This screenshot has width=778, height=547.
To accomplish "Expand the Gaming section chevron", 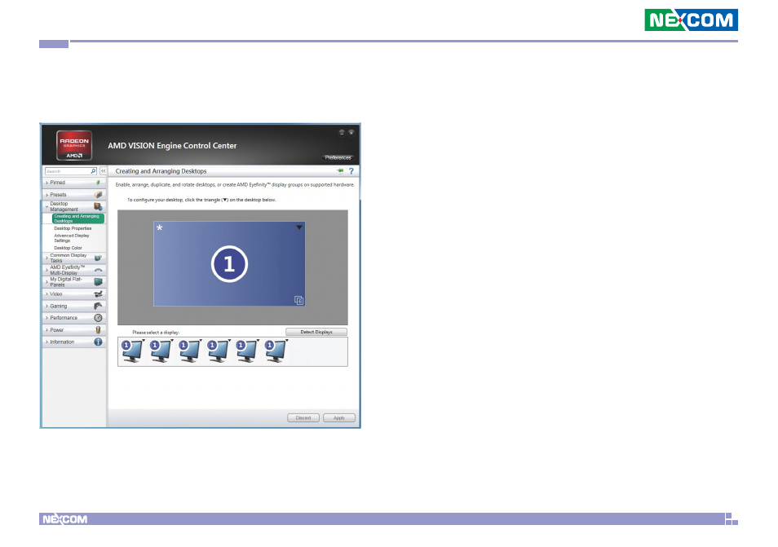I will click(x=46, y=306).
